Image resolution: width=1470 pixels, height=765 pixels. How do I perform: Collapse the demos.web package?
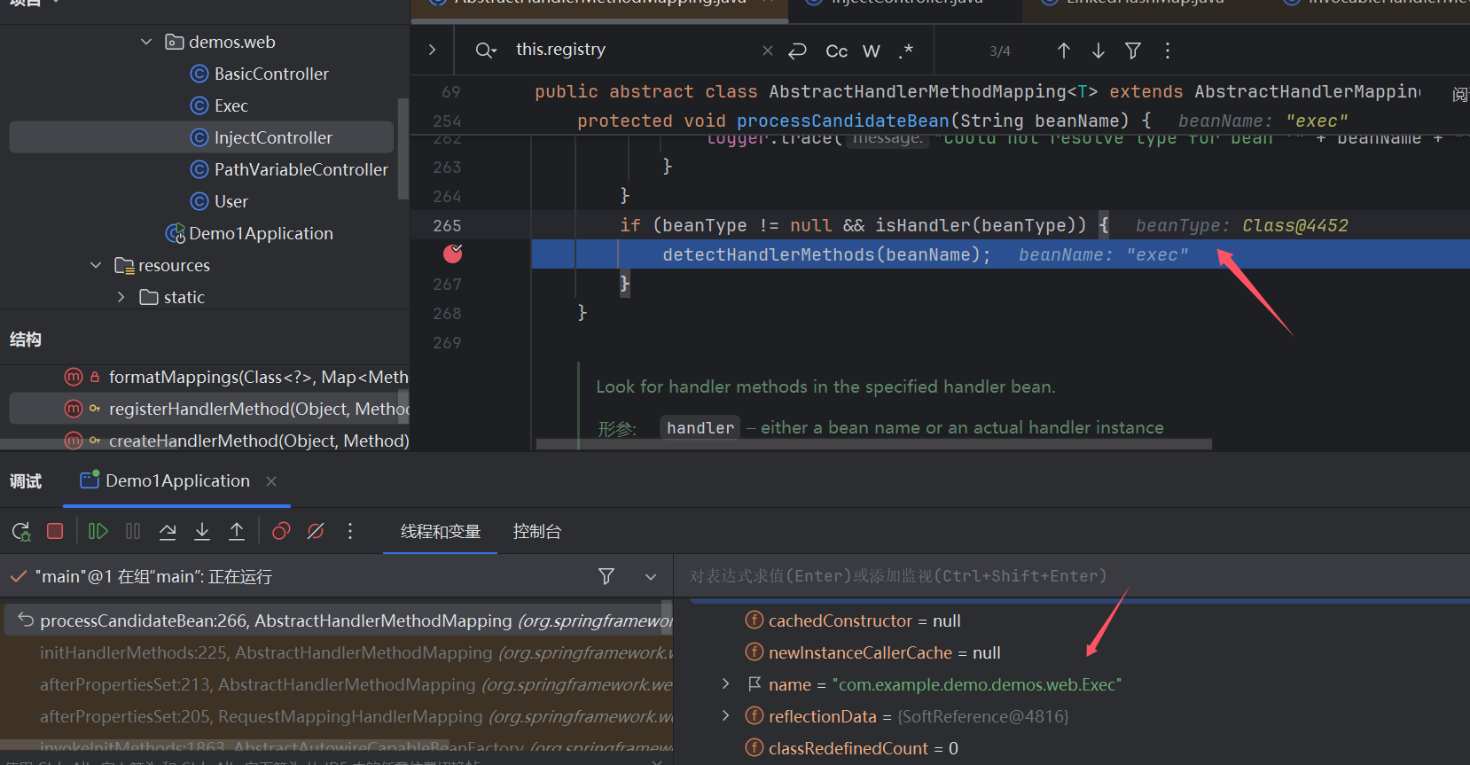[x=146, y=42]
